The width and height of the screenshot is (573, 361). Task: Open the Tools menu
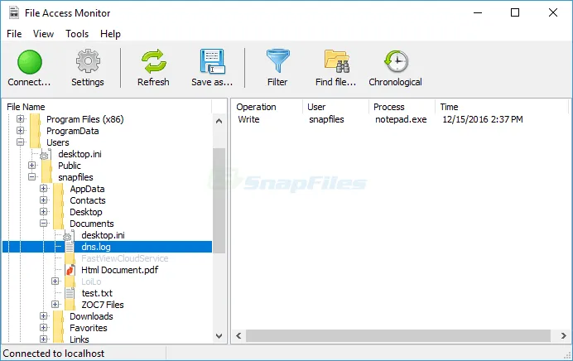pyautogui.click(x=77, y=34)
